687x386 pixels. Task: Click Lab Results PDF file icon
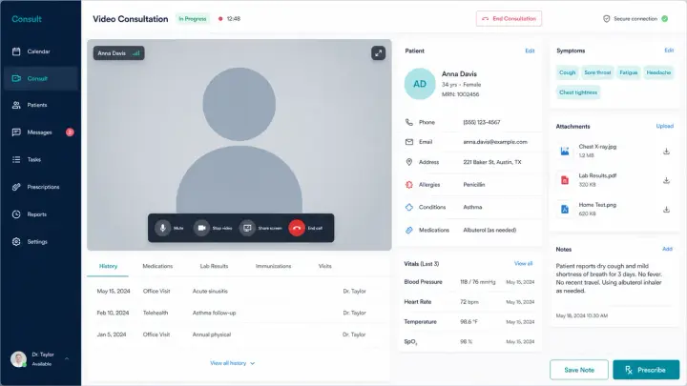pyautogui.click(x=565, y=180)
